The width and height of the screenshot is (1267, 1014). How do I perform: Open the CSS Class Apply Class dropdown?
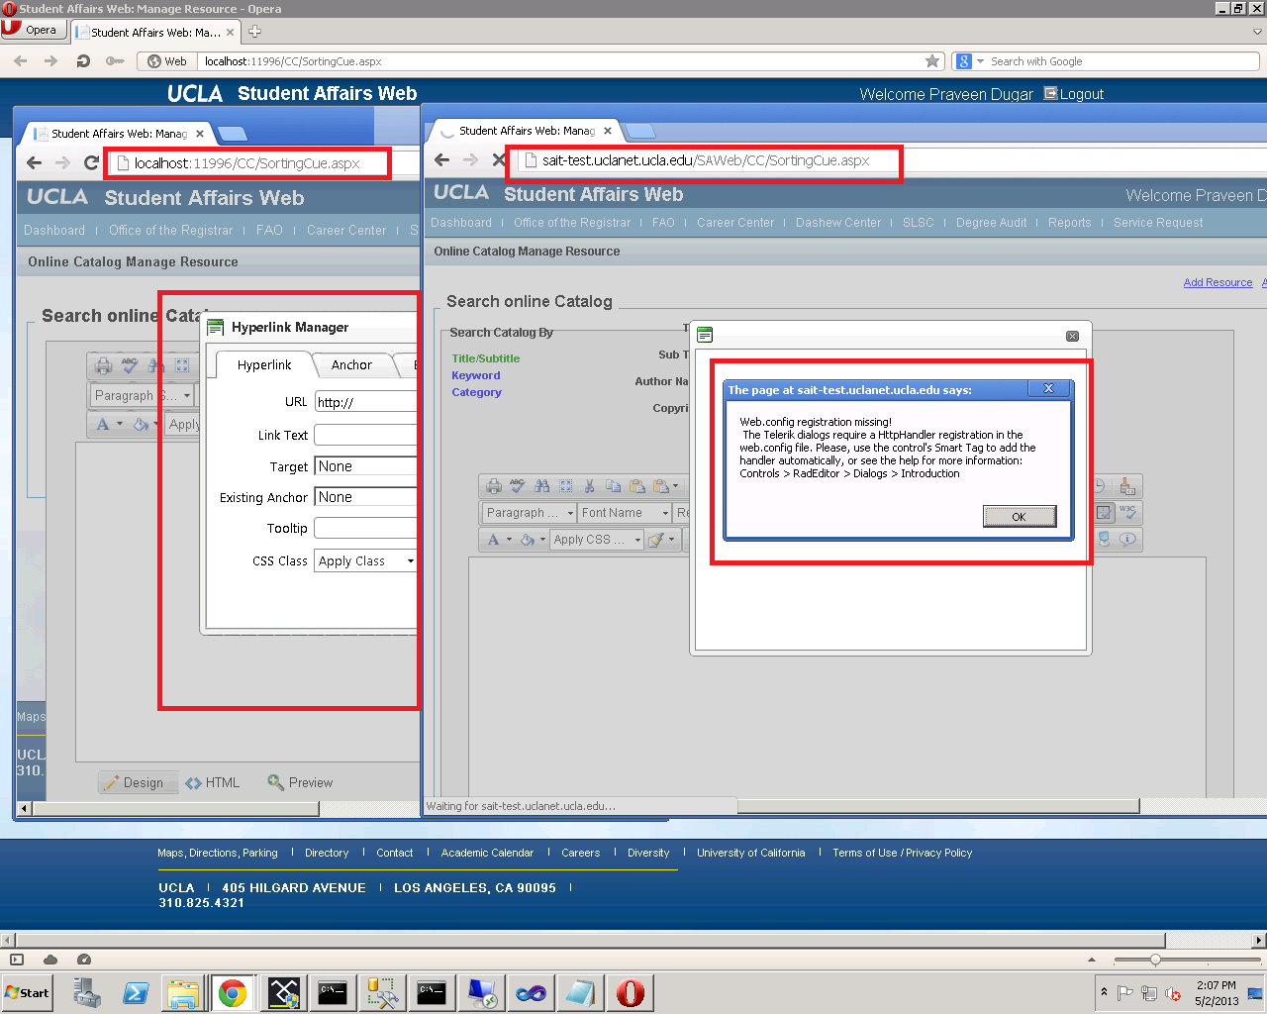[365, 561]
